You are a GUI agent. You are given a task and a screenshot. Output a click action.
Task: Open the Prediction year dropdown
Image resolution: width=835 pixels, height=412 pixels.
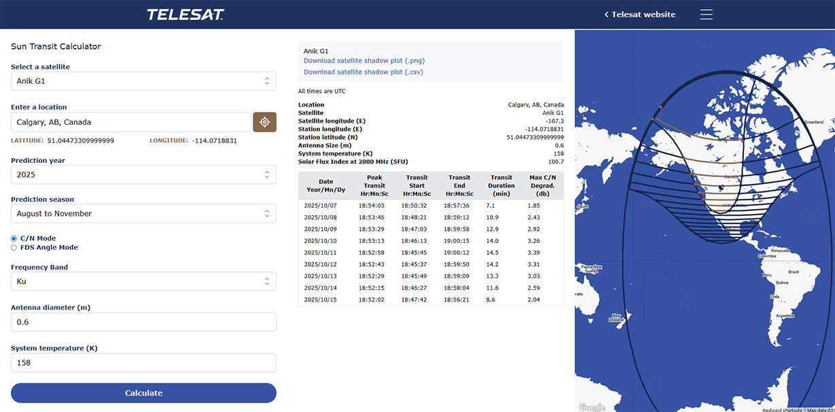pos(143,174)
